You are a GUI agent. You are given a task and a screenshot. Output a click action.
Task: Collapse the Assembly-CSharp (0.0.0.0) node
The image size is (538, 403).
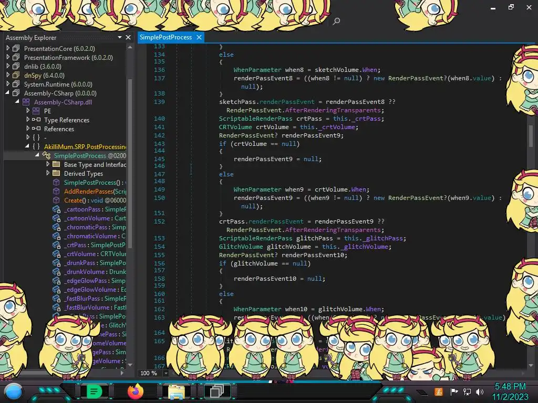tap(7, 93)
